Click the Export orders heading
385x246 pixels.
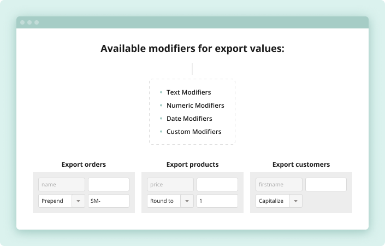coord(84,164)
